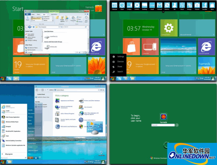
Task: Launch Hotmail from the app bar
Action: 160,6
